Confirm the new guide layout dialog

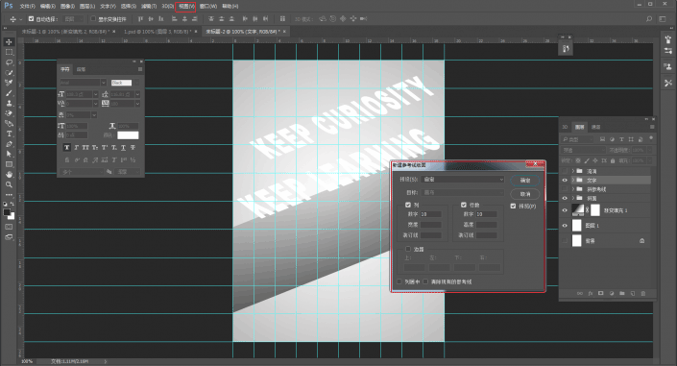click(x=525, y=181)
